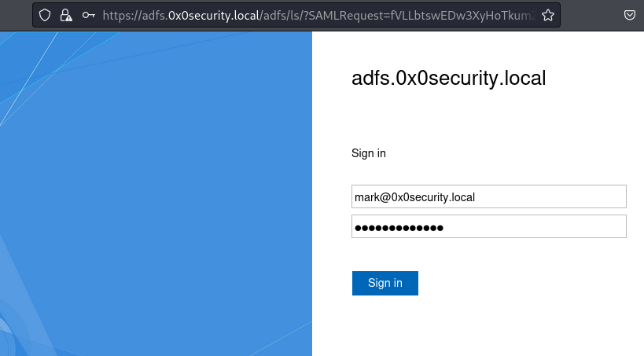Click blank white area below Sign in button
Screen dimensions: 644x356
coord(488,326)
